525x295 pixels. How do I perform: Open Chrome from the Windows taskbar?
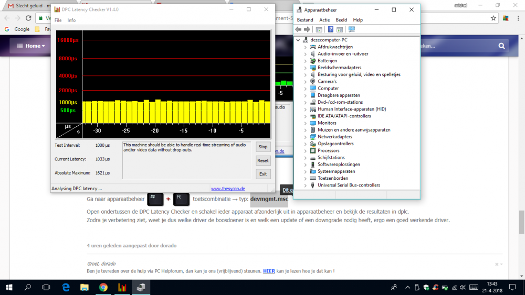coord(103,287)
